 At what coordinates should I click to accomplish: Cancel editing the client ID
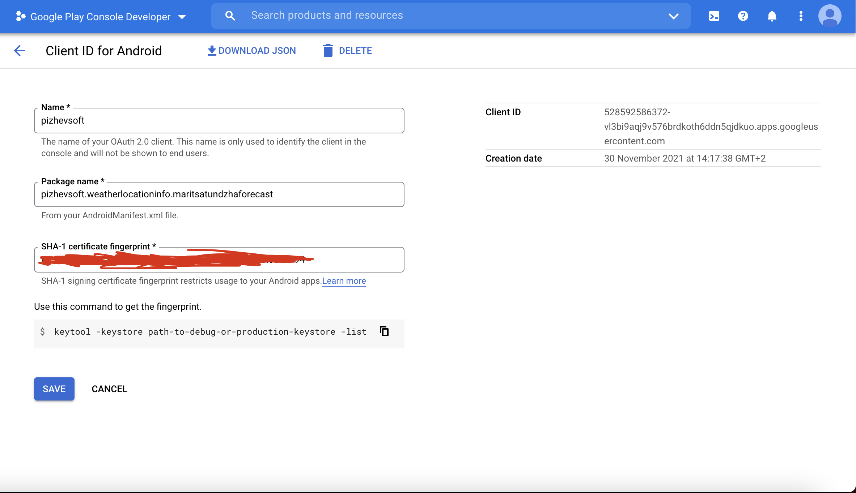point(109,389)
